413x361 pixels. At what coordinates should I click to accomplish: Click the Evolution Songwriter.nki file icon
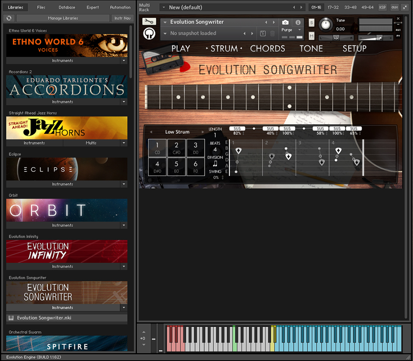coord(11,318)
